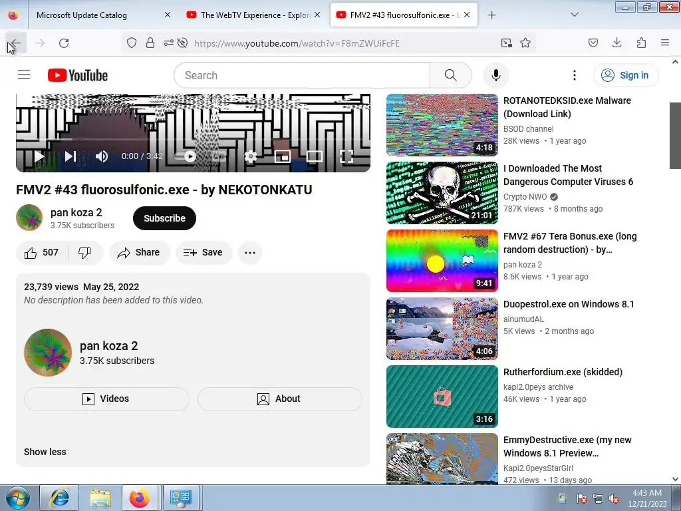Screen dimensions: 681x511
Task: Launch Internet Explorer from taskbar
Action: click(x=59, y=498)
